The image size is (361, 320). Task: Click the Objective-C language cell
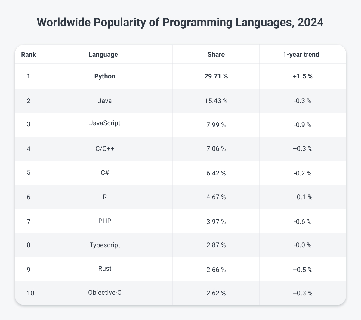click(104, 293)
